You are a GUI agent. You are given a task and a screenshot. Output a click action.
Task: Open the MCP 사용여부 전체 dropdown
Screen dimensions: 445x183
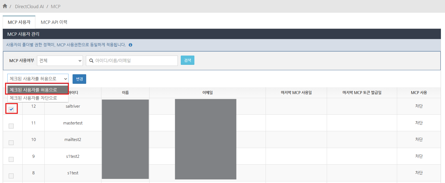[x=60, y=61]
